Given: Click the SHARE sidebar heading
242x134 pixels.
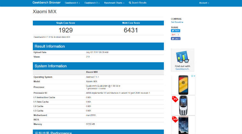Looking at the screenshot, I should (x=174, y=27).
